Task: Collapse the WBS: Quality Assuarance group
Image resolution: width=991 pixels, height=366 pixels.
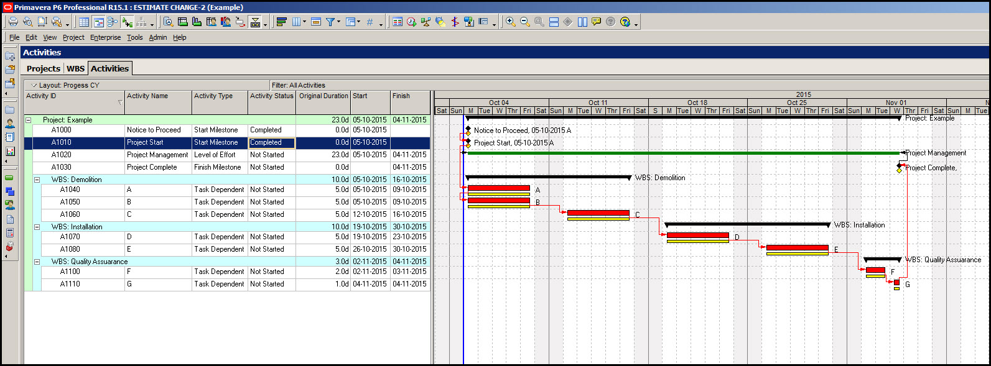Action: [x=37, y=262]
